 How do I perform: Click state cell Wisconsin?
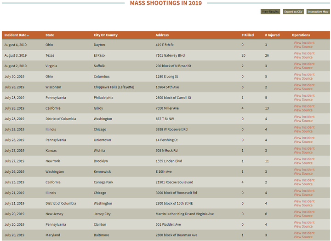click(x=53, y=87)
